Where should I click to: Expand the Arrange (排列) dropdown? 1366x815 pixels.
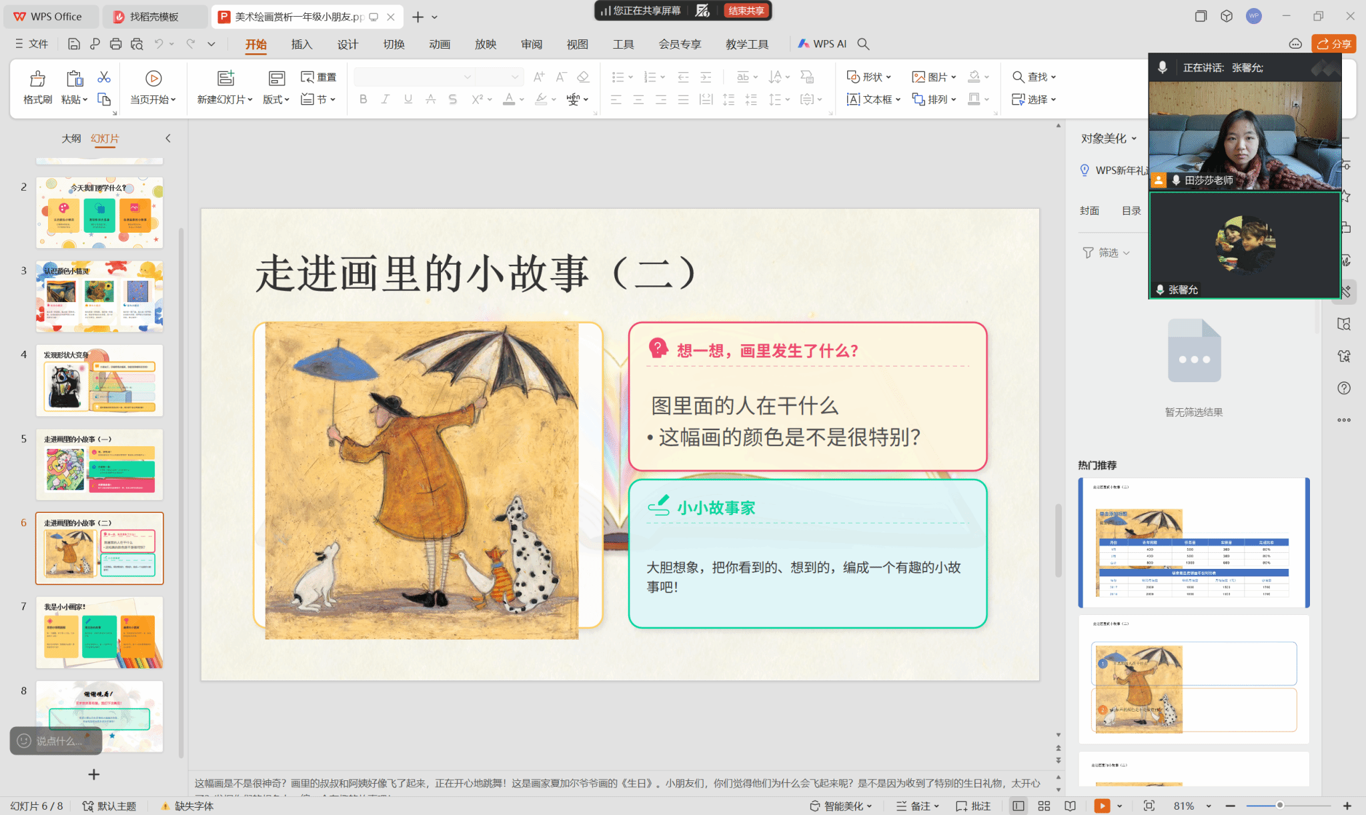[x=934, y=99]
